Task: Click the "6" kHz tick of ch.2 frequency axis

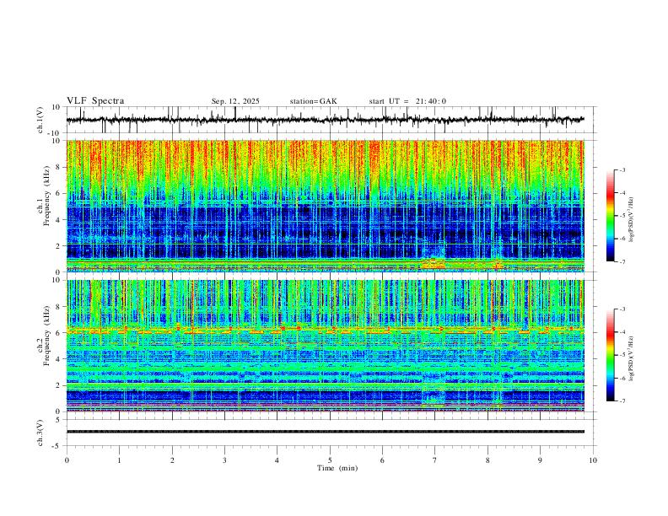Action: [59, 332]
